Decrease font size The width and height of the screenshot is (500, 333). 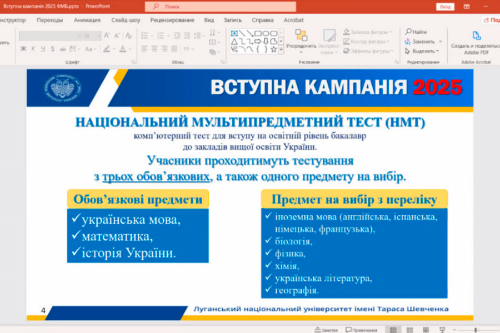point(117,36)
